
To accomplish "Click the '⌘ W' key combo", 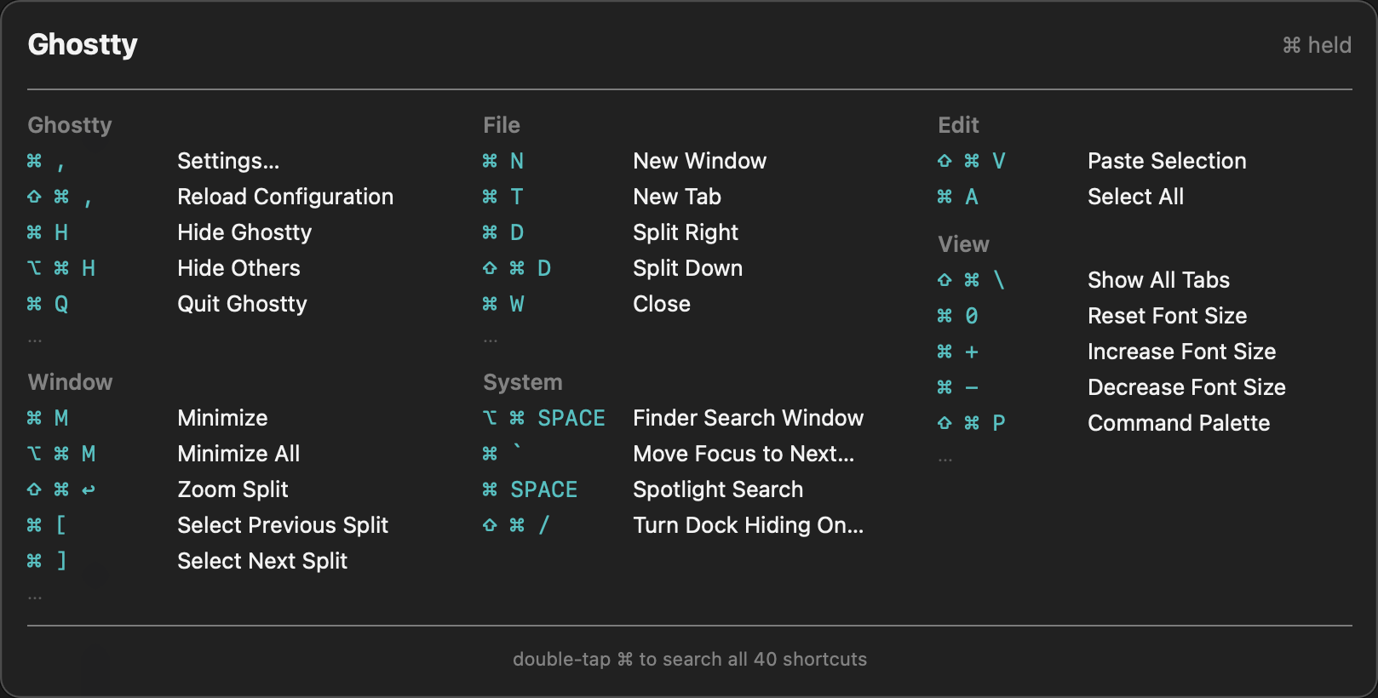I will (503, 304).
